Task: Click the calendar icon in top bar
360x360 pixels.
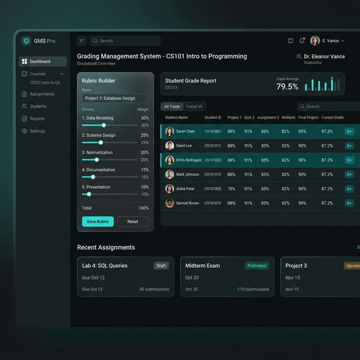Action: [x=291, y=40]
